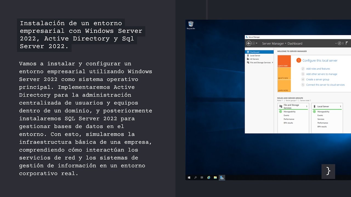
Task: Click the LEARN MORE tile
Action: click(284, 86)
